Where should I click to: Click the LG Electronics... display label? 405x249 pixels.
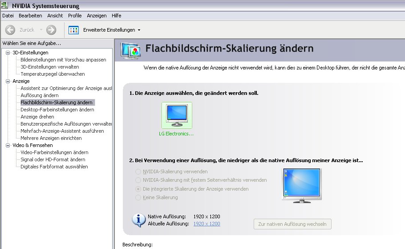pyautogui.click(x=176, y=134)
